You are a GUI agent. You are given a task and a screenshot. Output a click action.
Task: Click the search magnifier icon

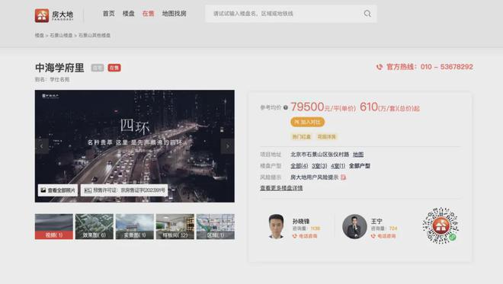click(367, 14)
